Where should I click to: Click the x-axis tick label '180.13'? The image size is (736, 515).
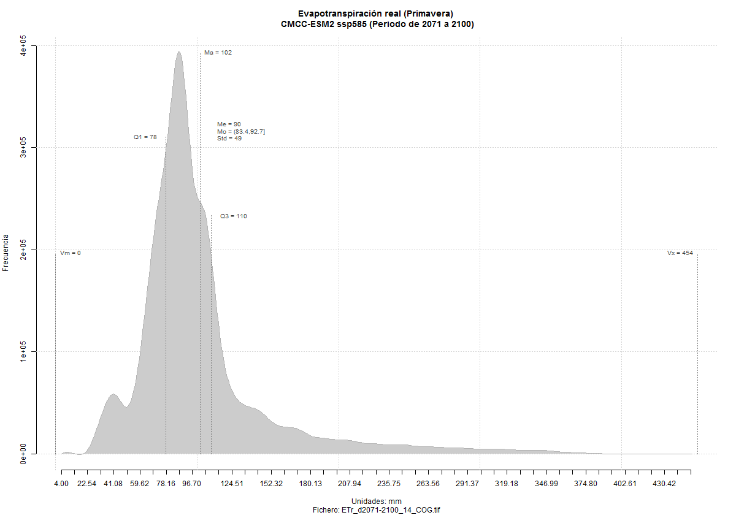310,484
